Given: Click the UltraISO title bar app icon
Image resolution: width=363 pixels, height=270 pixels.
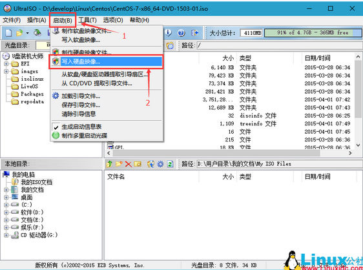Looking at the screenshot, I should click(7, 8).
